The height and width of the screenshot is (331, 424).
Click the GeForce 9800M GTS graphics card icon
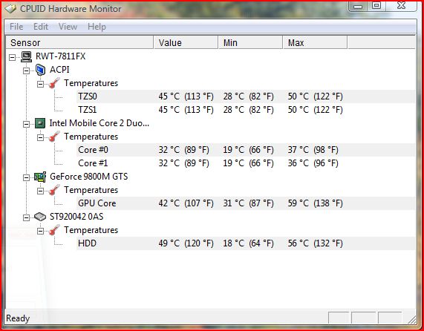pyautogui.click(x=40, y=177)
